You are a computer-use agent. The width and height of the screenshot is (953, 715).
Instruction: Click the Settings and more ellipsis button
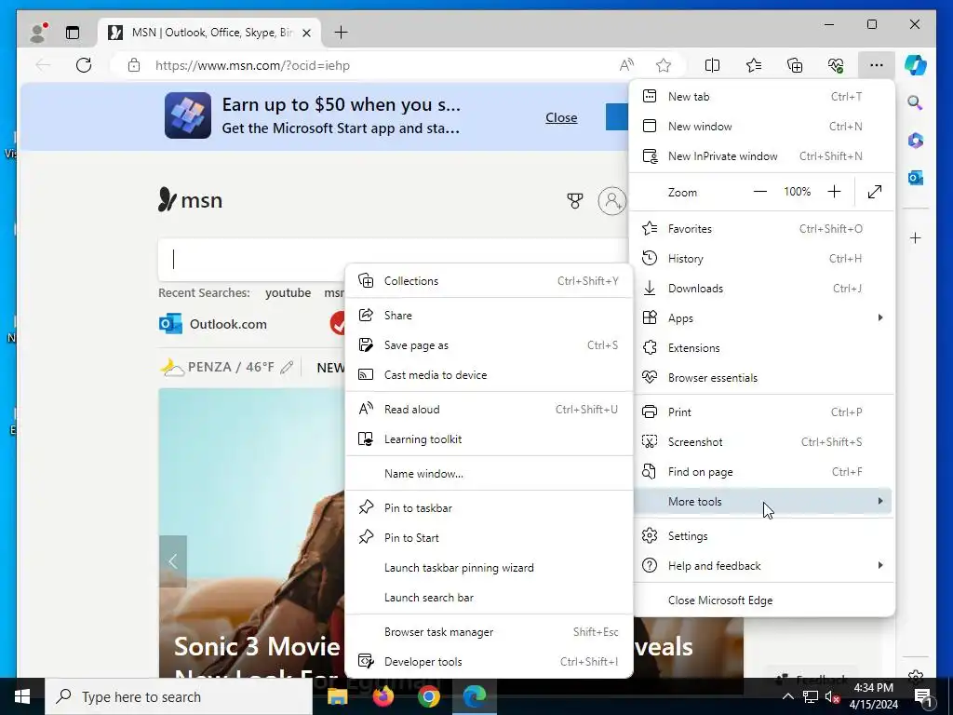pyautogui.click(x=876, y=65)
